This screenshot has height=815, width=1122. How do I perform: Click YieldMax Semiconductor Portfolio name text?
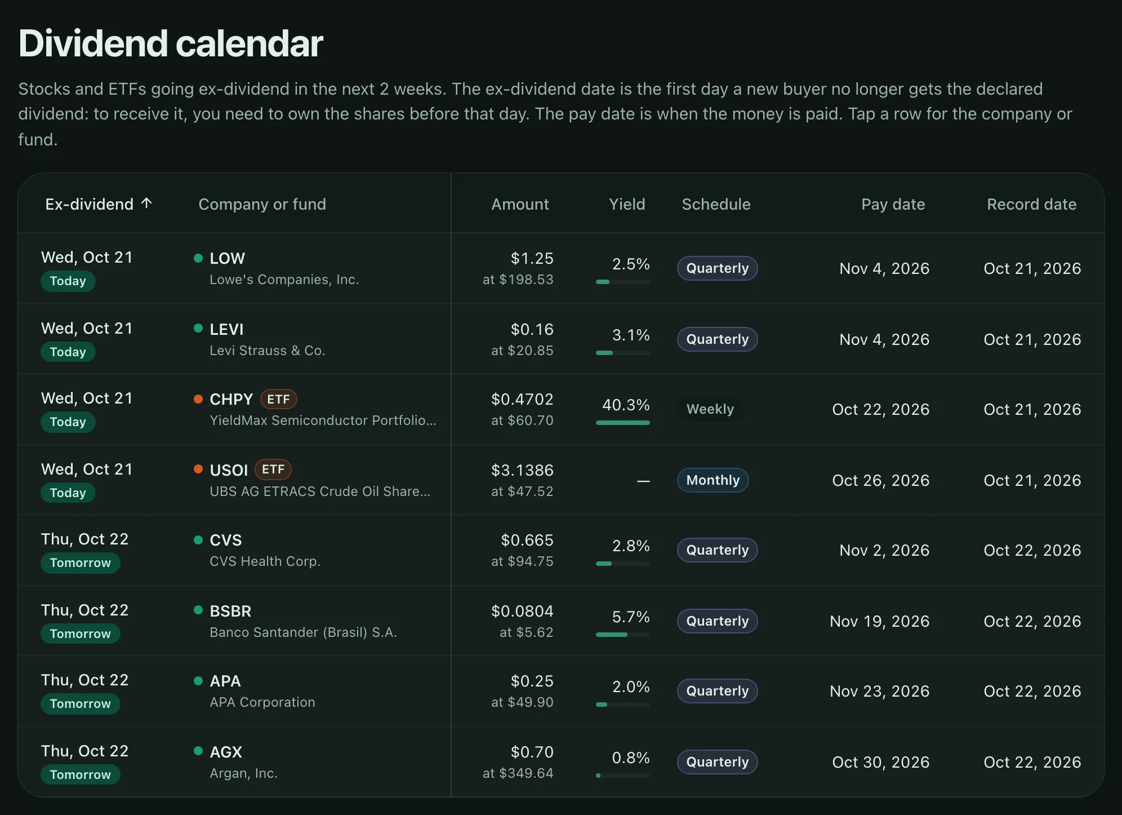pos(323,420)
